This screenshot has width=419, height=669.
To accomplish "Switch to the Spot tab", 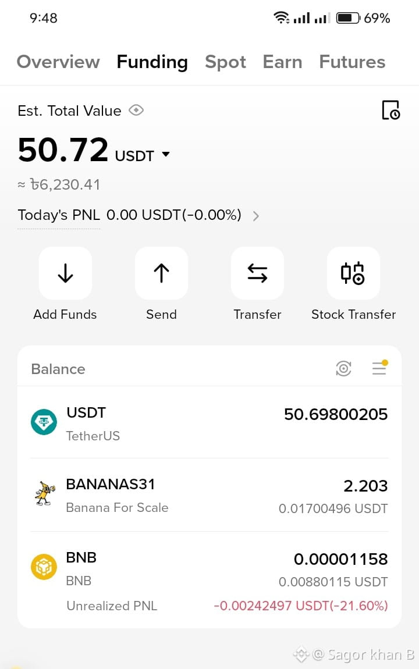I will (225, 62).
